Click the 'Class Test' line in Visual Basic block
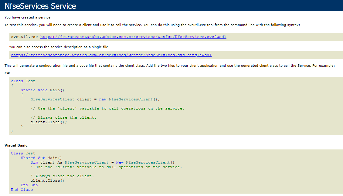The height and width of the screenshot is (196, 343). [23, 153]
